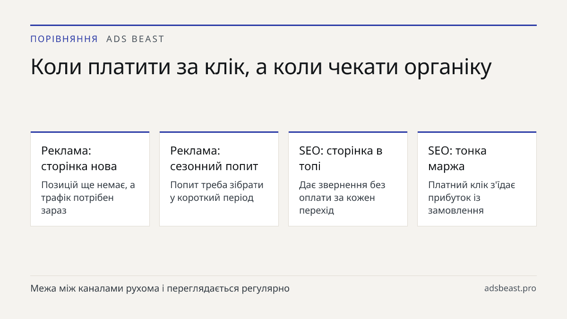
Task: Click text "Попит треба зібрати у короткий період"
Action: [217, 191]
